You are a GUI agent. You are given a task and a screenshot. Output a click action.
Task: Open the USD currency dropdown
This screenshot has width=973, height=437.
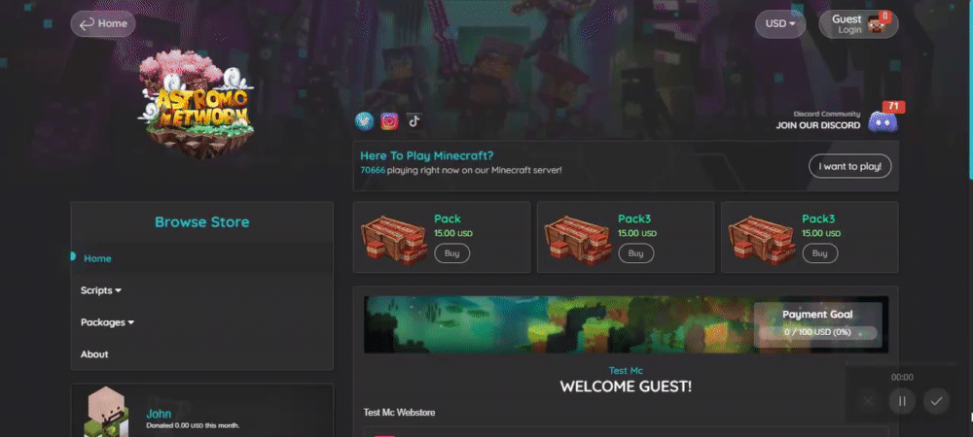tap(780, 24)
